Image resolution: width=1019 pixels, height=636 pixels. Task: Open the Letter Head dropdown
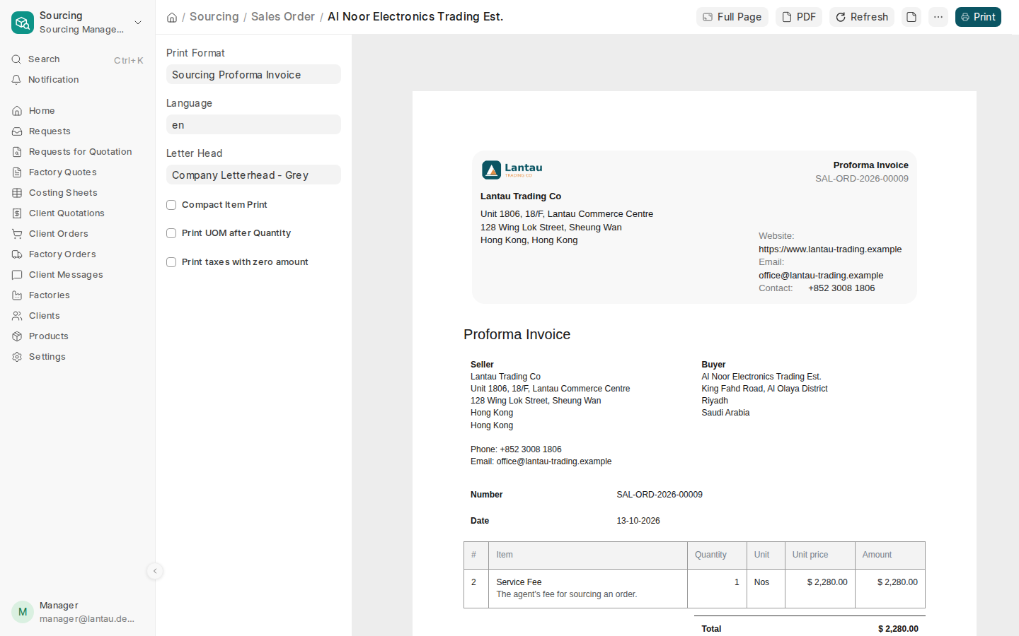[x=253, y=175]
